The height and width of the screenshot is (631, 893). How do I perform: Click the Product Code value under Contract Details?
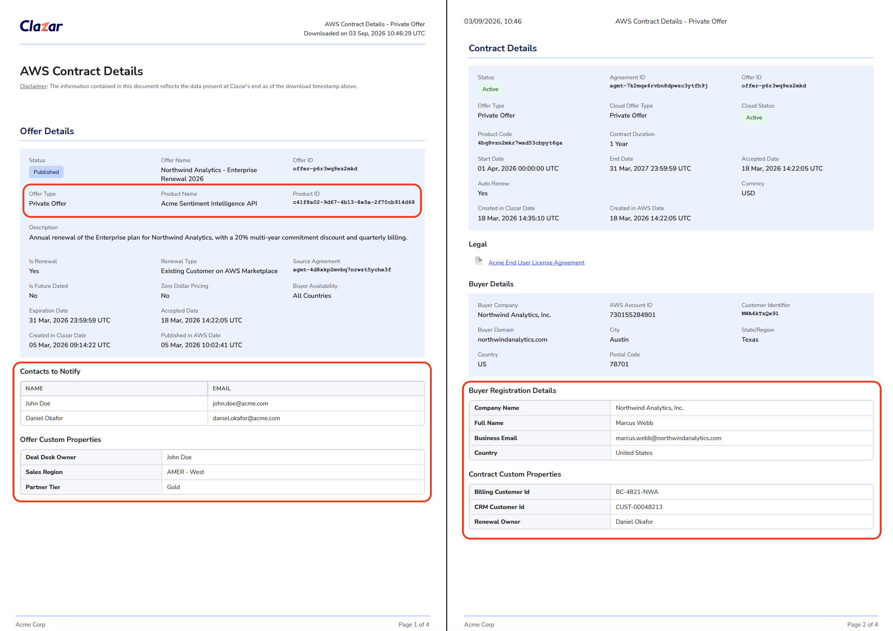pyautogui.click(x=519, y=143)
